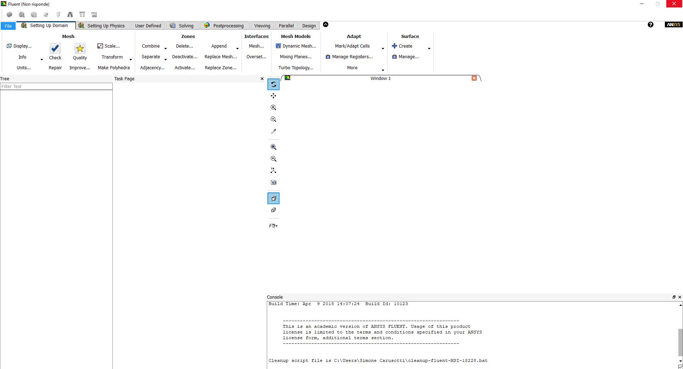
Task: Click the mesh Quality star icon
Action: coord(80,48)
